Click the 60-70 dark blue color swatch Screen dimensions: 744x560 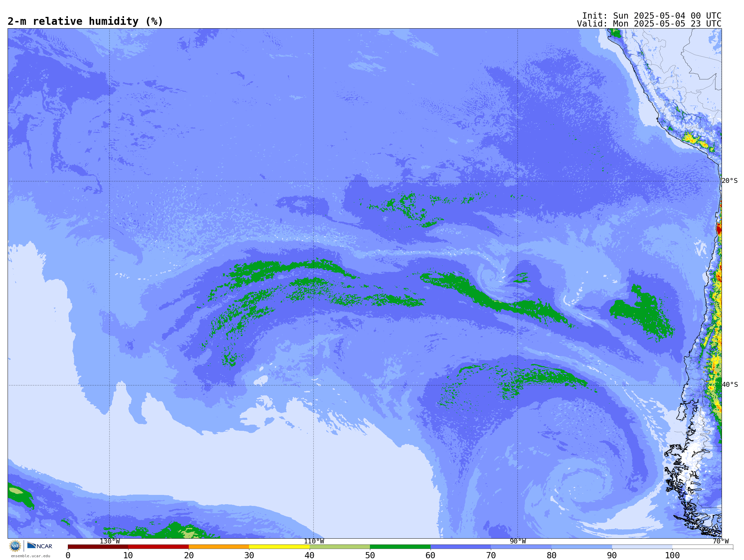(x=461, y=547)
